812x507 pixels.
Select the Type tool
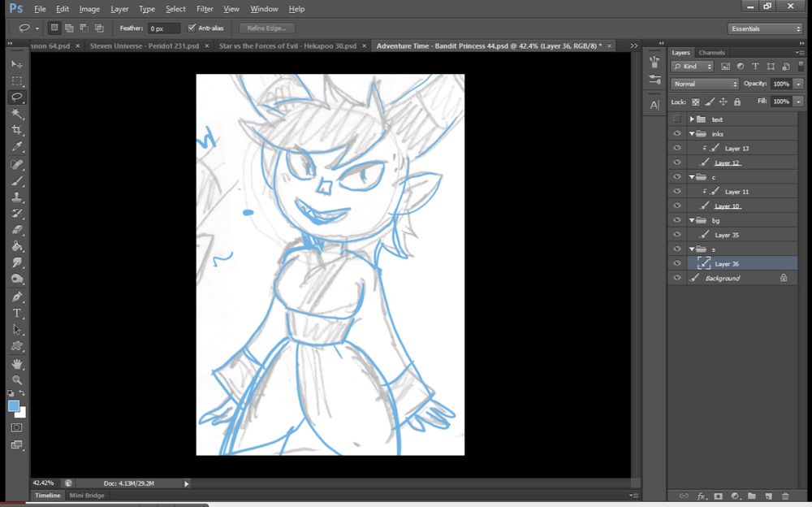point(16,313)
